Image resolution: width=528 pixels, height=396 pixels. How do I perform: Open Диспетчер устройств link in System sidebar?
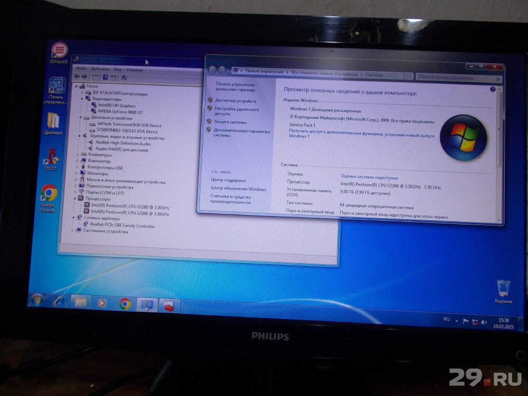click(235, 101)
